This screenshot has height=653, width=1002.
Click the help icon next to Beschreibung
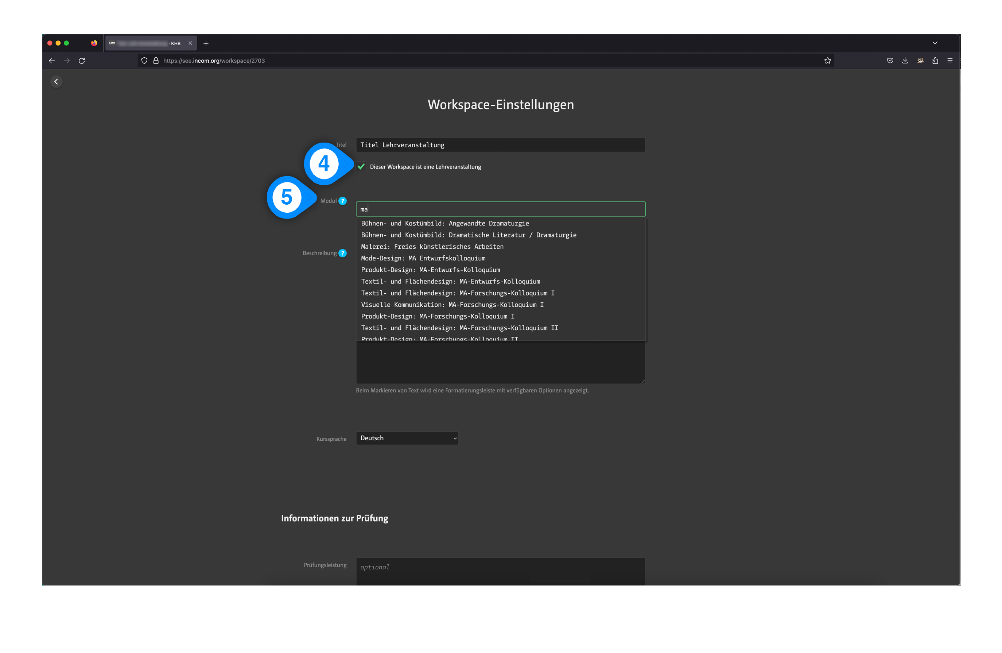pyautogui.click(x=343, y=253)
